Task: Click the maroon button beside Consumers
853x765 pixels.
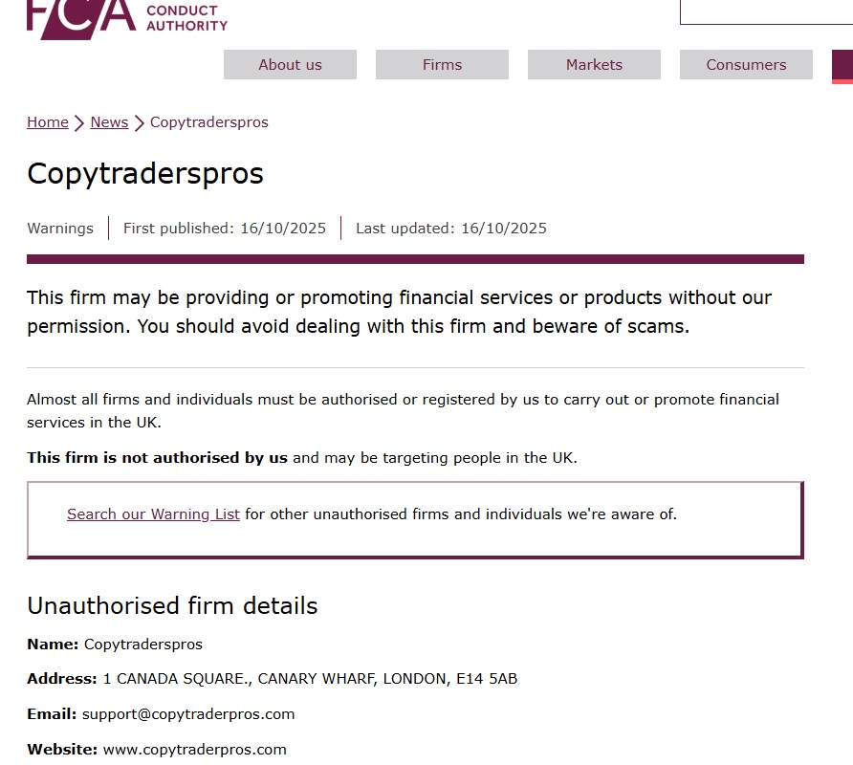Action: (842, 66)
